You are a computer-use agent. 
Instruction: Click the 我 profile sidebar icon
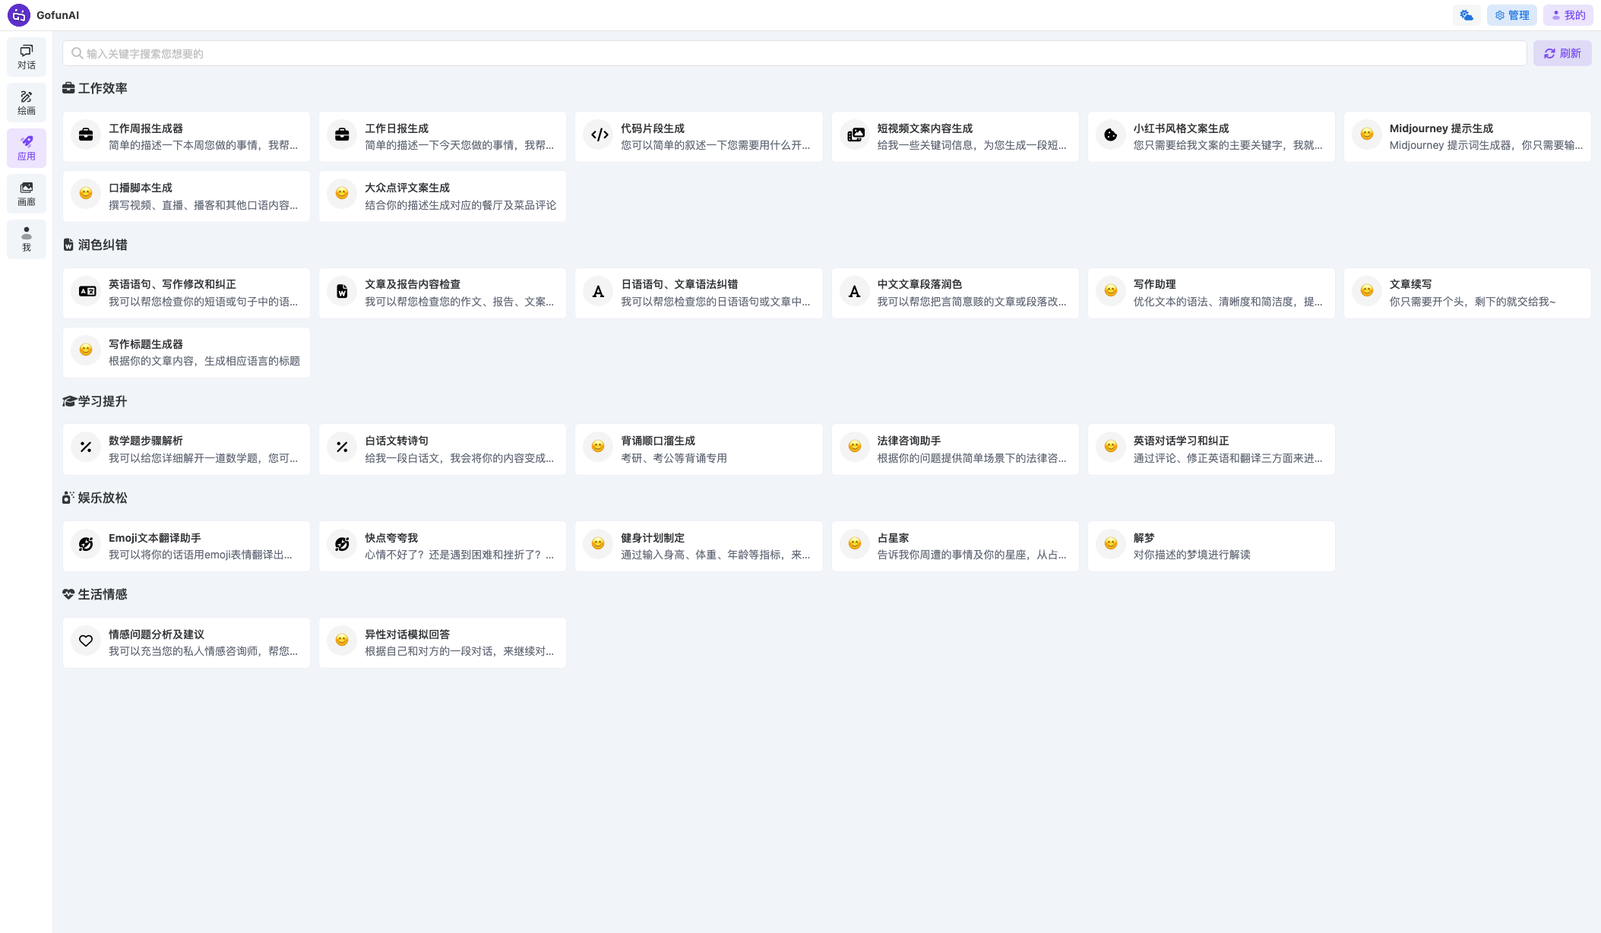tap(27, 239)
